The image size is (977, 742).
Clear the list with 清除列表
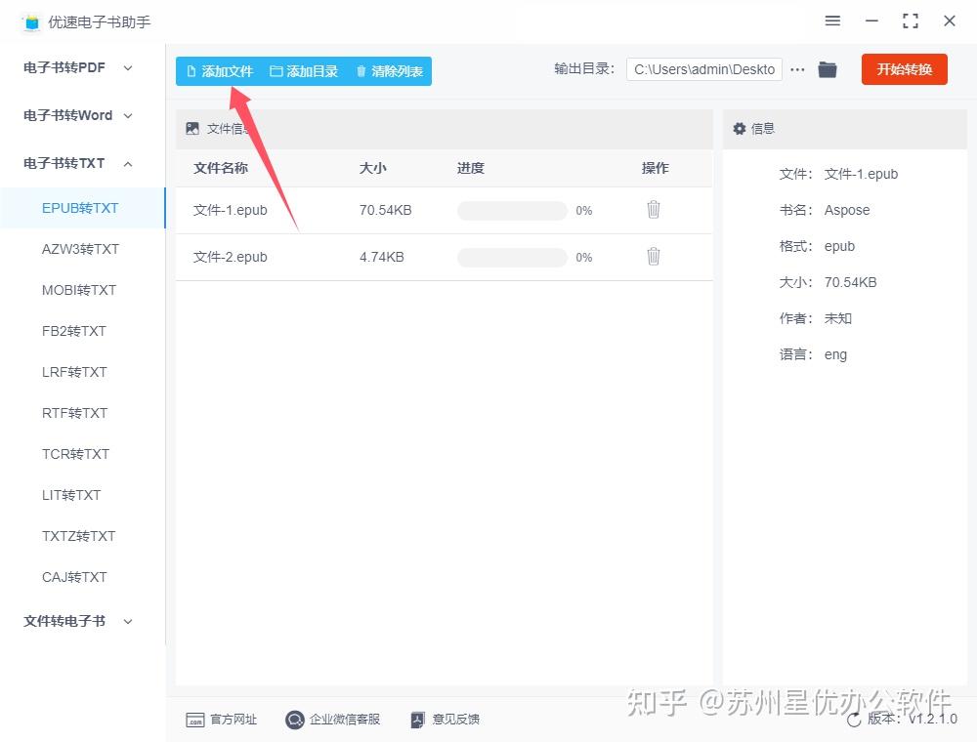point(390,71)
